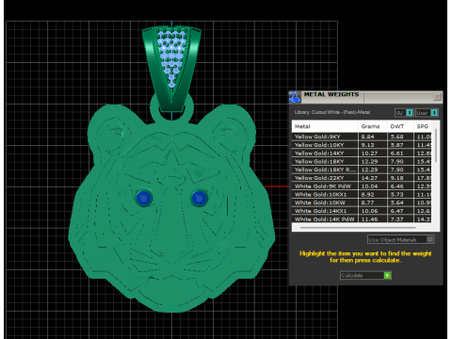The width and height of the screenshot is (452, 339).
Task: Select the Yellow Gold:10KY row
Action: click(363, 145)
